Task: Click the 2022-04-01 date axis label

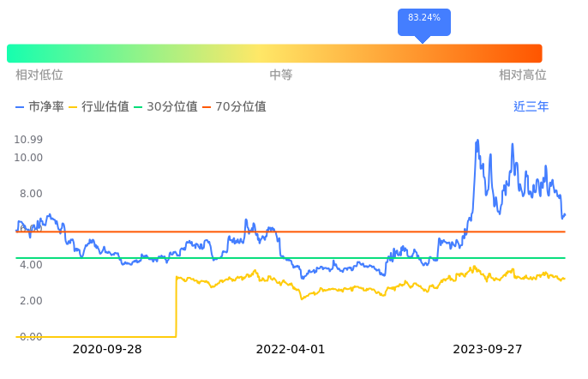Action: [291, 350]
